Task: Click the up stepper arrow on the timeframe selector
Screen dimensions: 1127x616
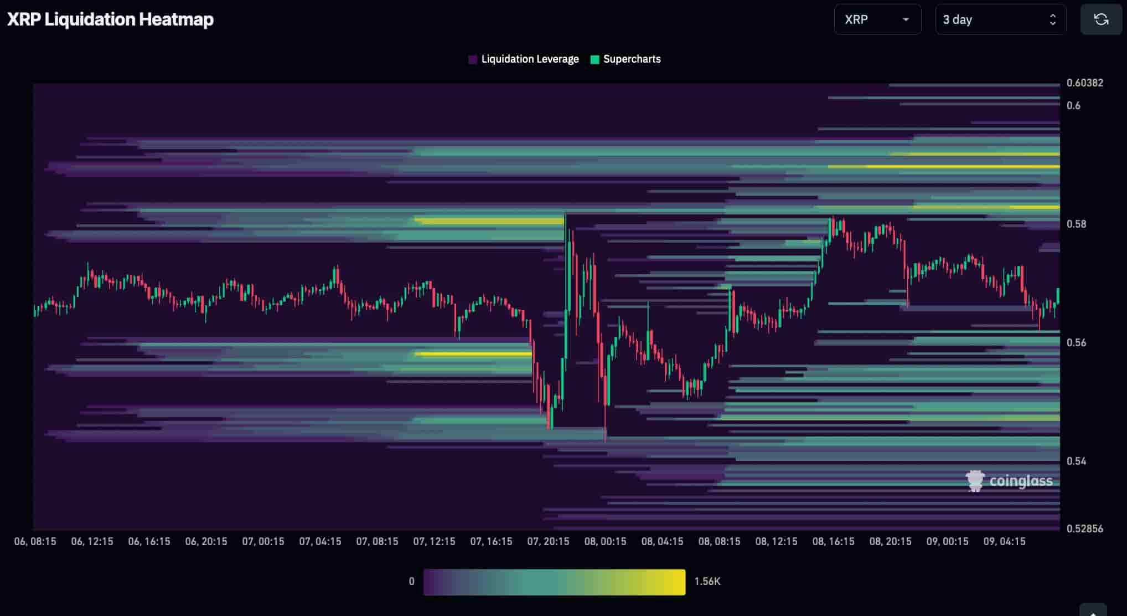Action: point(1054,16)
